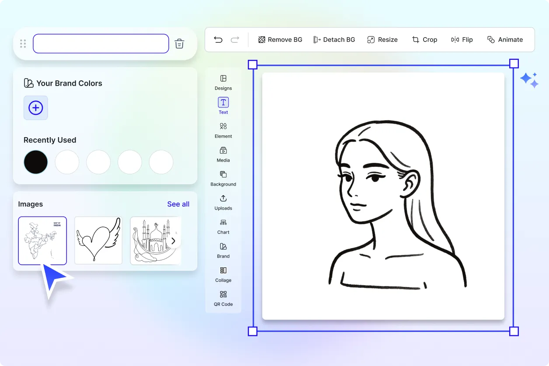Select the black recently used swatch
This screenshot has height=366, width=549.
point(35,162)
